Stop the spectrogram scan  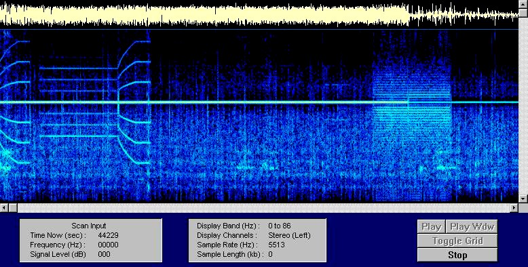click(457, 255)
